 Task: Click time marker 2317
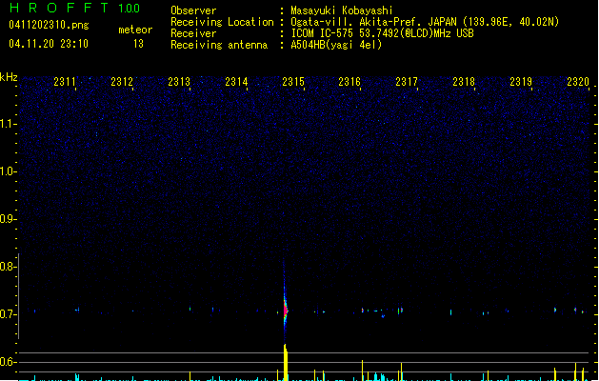point(407,82)
